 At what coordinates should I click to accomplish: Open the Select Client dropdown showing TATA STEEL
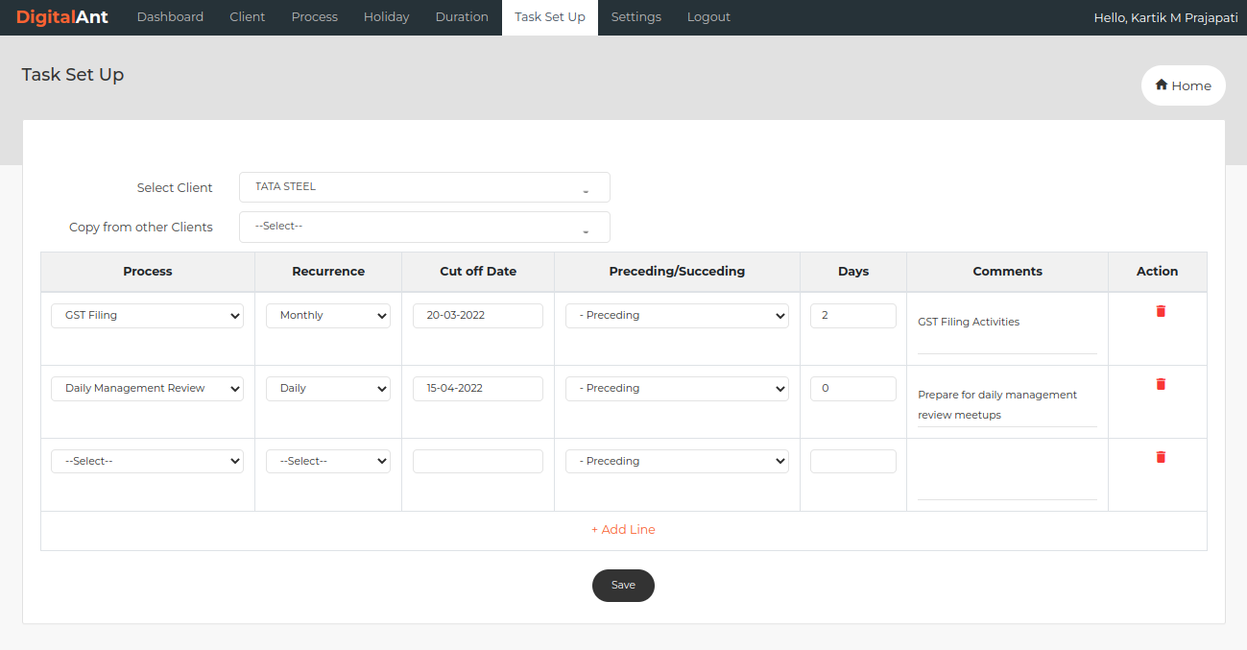[424, 187]
